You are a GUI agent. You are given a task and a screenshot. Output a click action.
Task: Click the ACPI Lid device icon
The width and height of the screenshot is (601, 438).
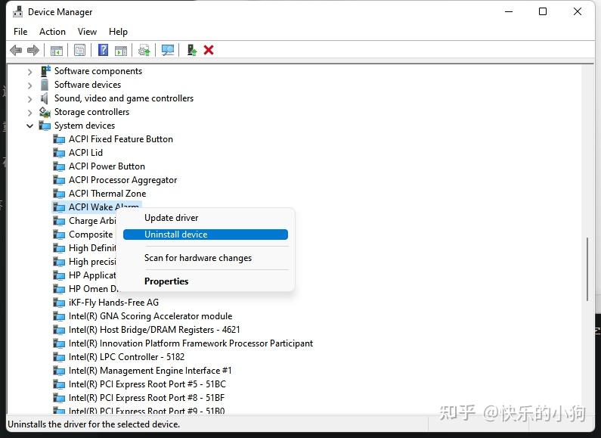[59, 153]
